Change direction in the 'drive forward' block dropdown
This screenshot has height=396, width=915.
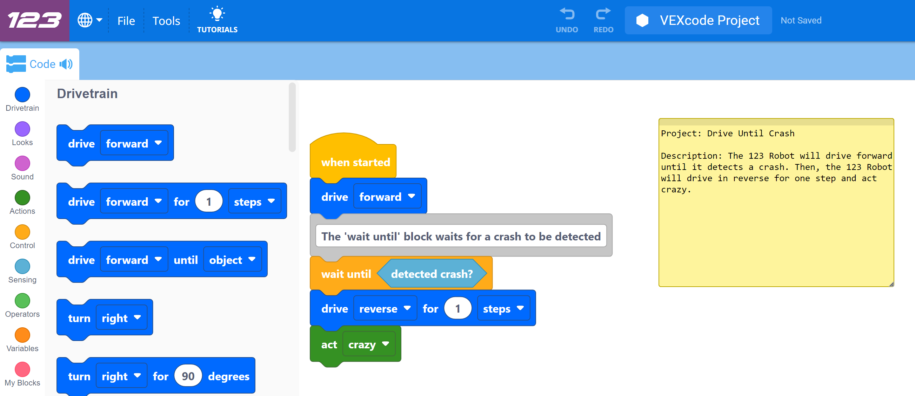(387, 197)
